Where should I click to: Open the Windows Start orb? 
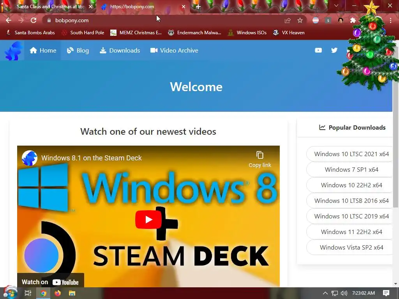coord(10,293)
